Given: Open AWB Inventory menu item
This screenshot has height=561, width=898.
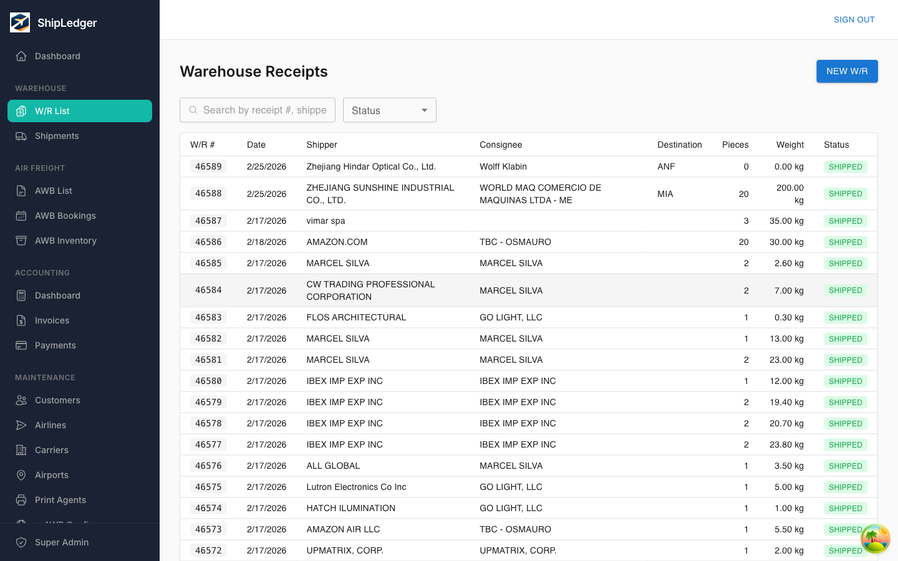Looking at the screenshot, I should point(80,241).
